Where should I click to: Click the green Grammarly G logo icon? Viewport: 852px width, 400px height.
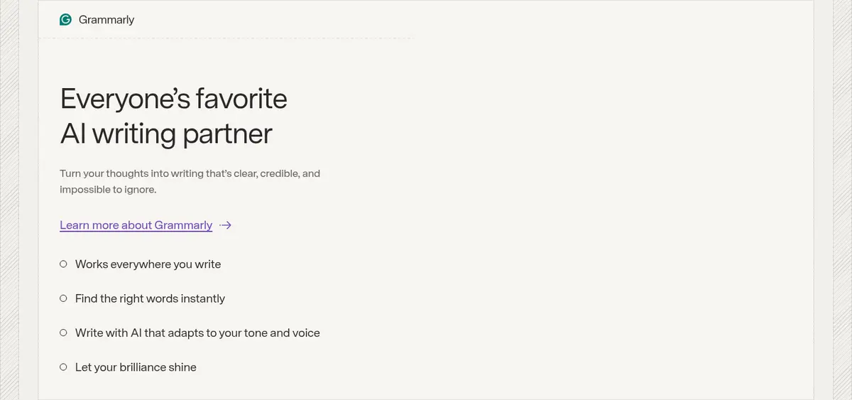[66, 20]
